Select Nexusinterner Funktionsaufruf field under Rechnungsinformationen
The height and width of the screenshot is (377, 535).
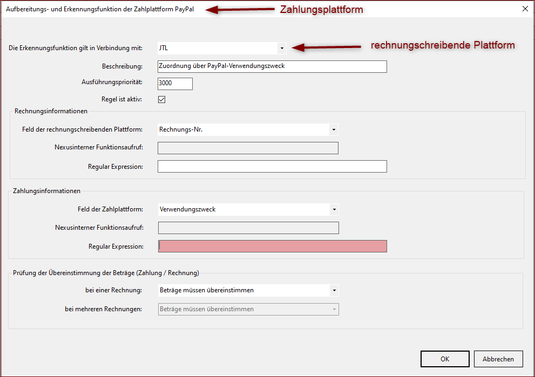(248, 148)
